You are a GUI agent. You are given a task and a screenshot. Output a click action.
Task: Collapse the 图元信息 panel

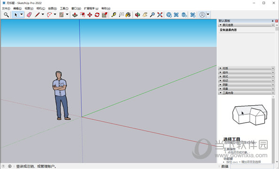pos(221,25)
